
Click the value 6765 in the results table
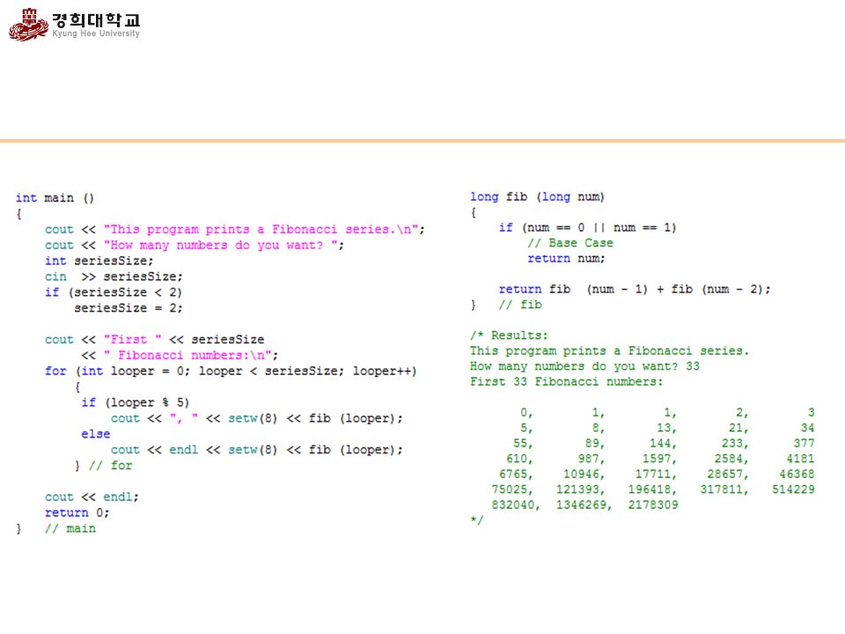click(x=512, y=474)
